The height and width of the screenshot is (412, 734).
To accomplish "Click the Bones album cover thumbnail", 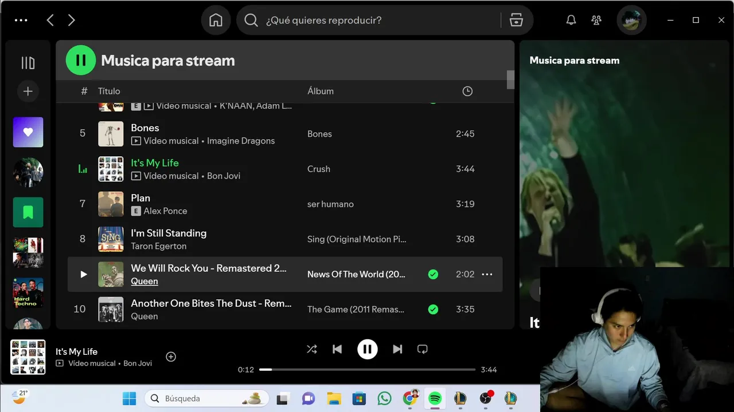I will tap(111, 134).
